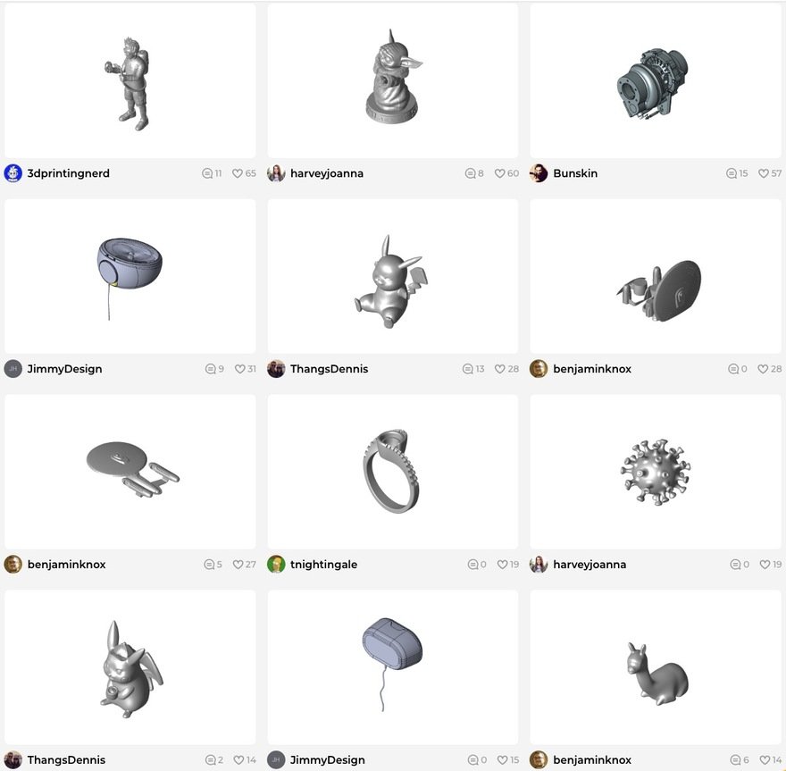Open comments on the Bunskin turbo model

click(x=732, y=173)
